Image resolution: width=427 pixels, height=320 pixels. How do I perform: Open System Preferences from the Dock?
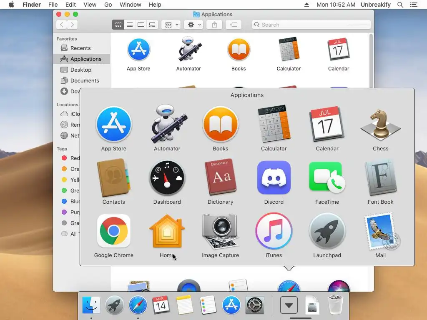click(255, 305)
